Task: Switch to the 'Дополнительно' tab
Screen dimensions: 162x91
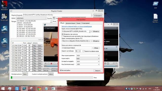Action: 70,23
